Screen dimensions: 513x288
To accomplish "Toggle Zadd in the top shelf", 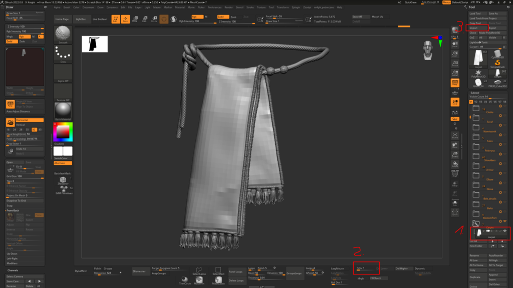I will [223, 16].
